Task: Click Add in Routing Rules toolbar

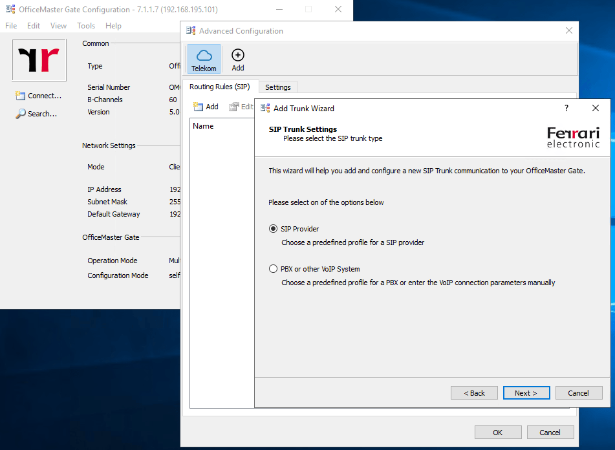Action: tap(206, 107)
